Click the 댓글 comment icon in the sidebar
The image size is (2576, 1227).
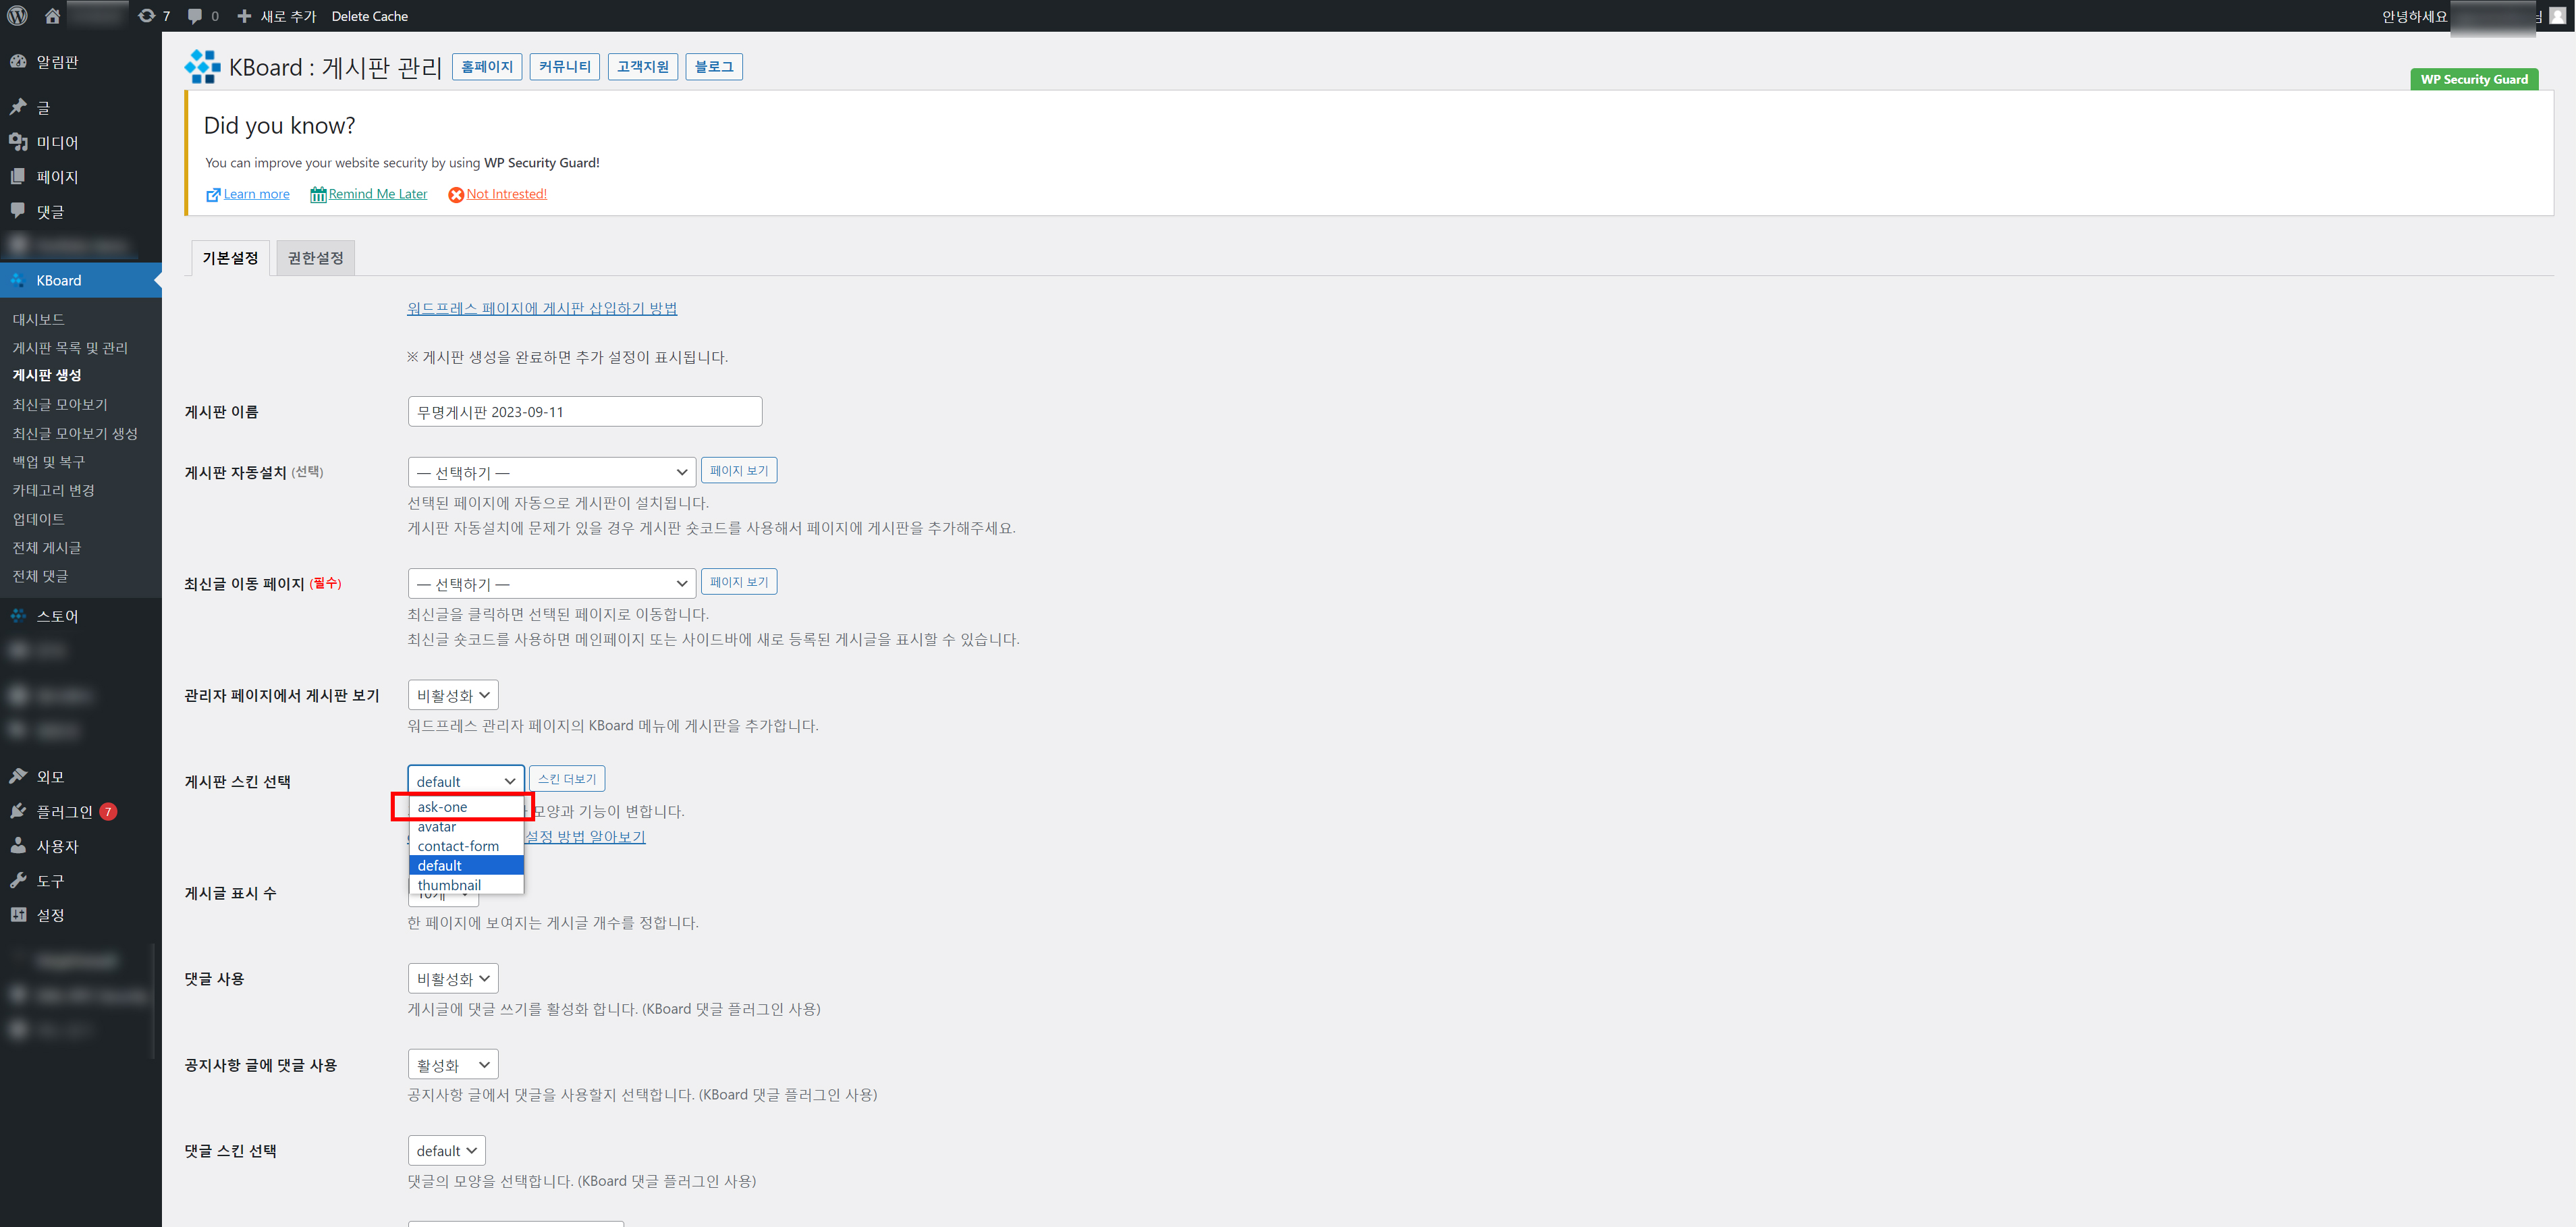pyautogui.click(x=18, y=211)
